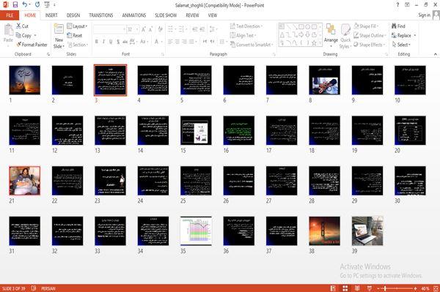
Task: Open the FILE tab
Action: click(x=10, y=15)
